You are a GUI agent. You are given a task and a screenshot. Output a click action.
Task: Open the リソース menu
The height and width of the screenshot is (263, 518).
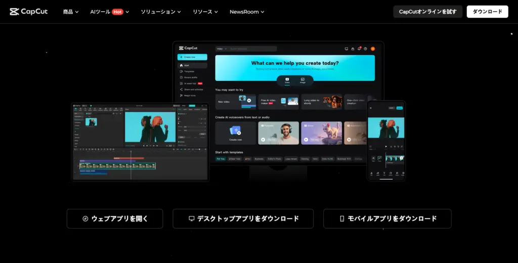point(205,12)
